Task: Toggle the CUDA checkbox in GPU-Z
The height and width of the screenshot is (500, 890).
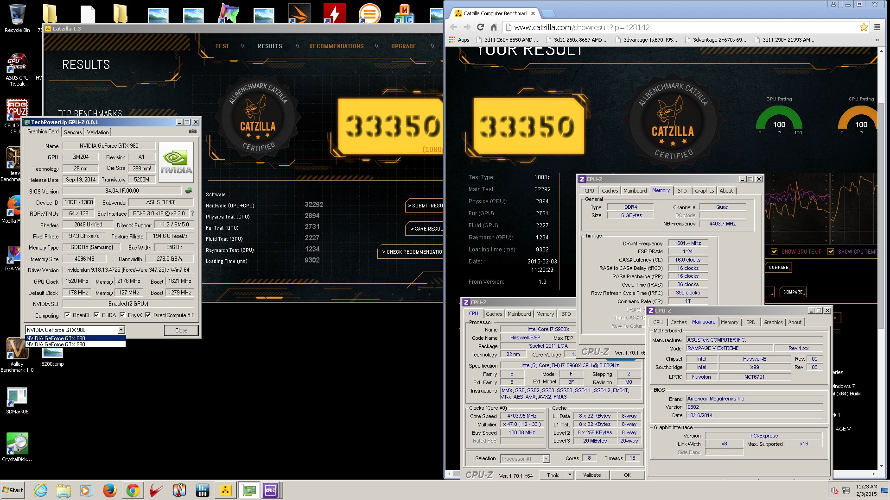Action: 96,315
